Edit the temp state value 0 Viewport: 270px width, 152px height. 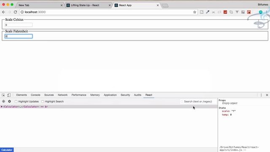(231, 114)
